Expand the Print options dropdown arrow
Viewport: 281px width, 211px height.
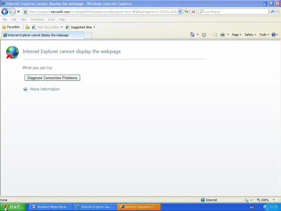pyautogui.click(x=228, y=35)
